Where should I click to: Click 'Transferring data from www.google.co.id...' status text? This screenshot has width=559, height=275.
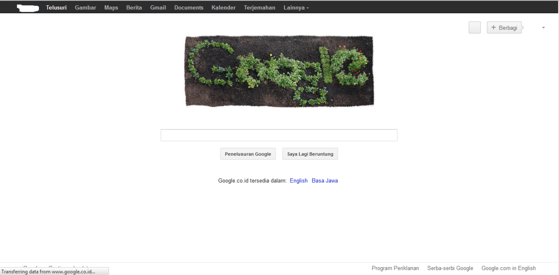point(48,272)
